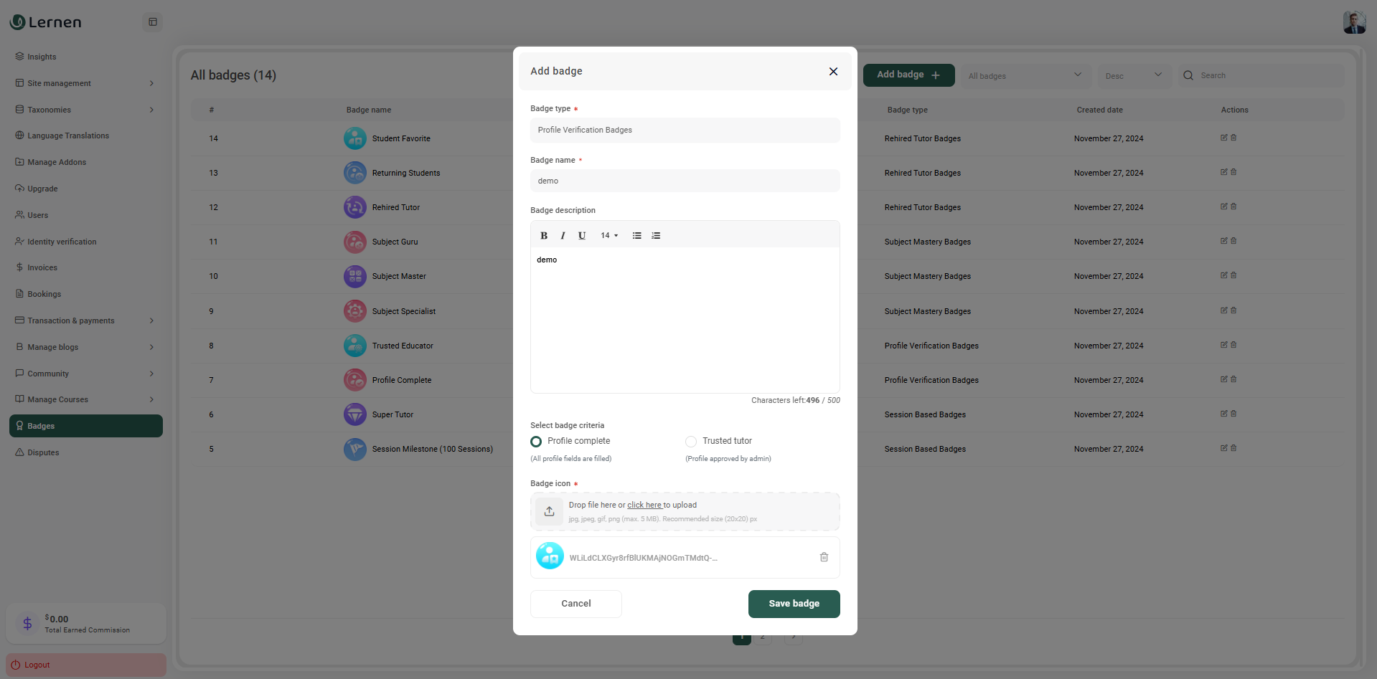Image resolution: width=1377 pixels, height=679 pixels.
Task: Click the delete icon on the Super Tutor row
Action: [1233, 413]
